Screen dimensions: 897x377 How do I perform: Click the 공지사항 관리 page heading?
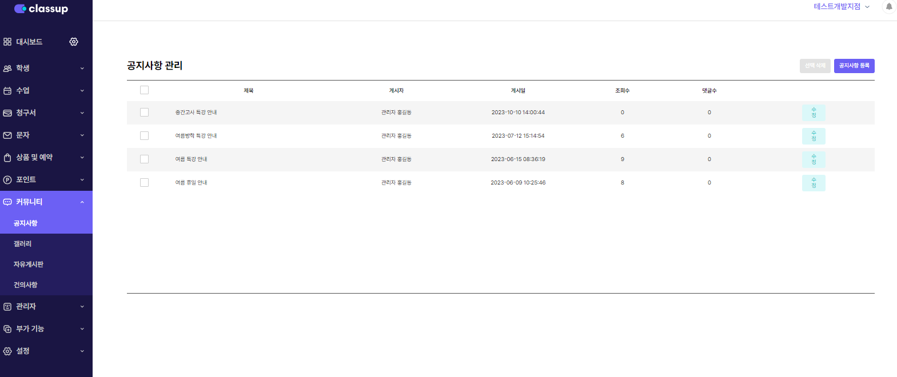(x=155, y=66)
